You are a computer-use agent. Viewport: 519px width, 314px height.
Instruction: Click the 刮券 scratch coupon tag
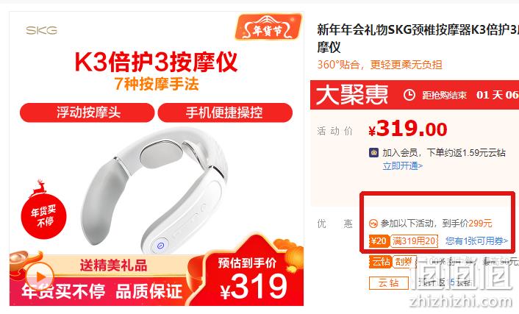coord(404,262)
